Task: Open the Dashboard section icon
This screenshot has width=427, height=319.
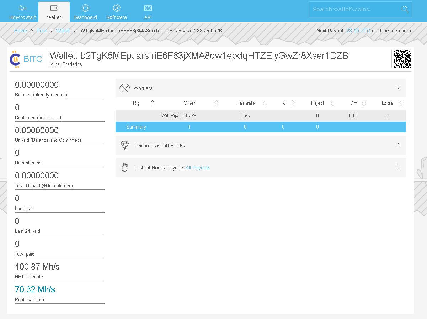Action: [x=85, y=8]
